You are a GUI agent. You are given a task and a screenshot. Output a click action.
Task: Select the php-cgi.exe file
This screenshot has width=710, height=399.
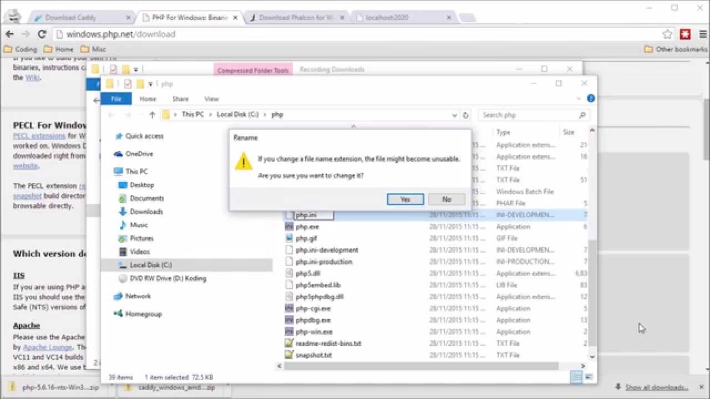point(313,308)
